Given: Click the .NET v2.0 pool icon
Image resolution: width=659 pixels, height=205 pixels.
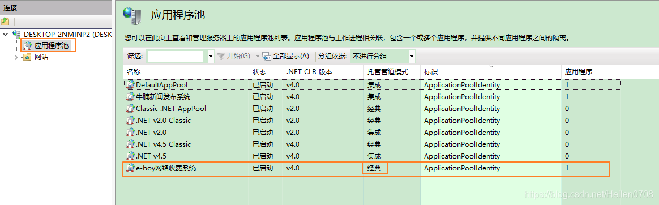Looking at the screenshot, I should click(x=130, y=132).
